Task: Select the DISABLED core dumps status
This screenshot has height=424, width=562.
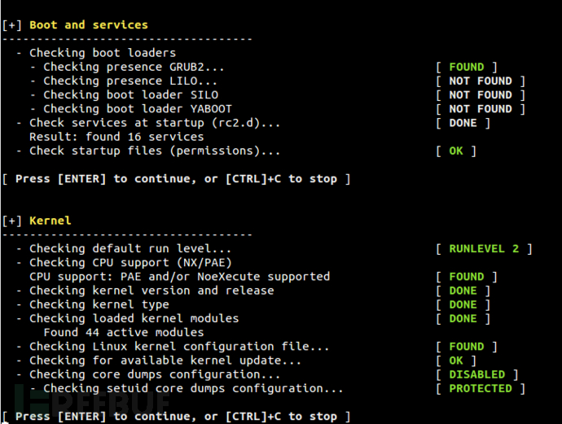Action: click(x=476, y=374)
